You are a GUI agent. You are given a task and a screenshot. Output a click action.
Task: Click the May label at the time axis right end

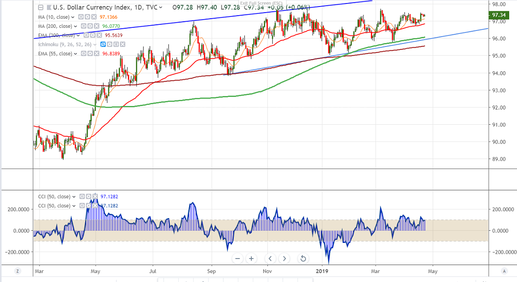(x=433, y=271)
